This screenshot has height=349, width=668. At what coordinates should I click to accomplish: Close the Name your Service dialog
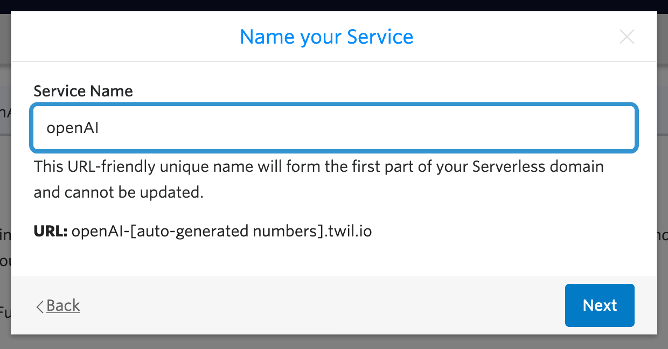[627, 37]
